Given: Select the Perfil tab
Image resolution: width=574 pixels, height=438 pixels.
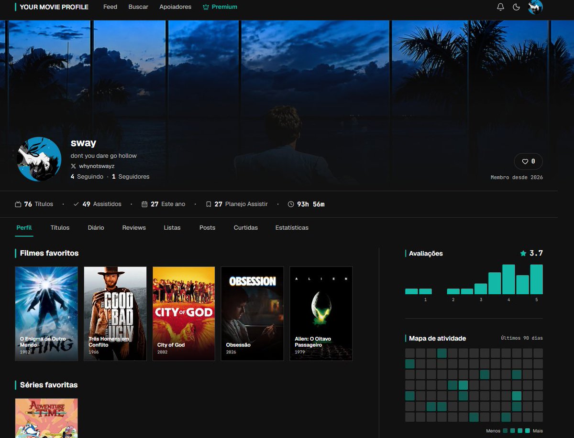Looking at the screenshot, I should point(24,228).
